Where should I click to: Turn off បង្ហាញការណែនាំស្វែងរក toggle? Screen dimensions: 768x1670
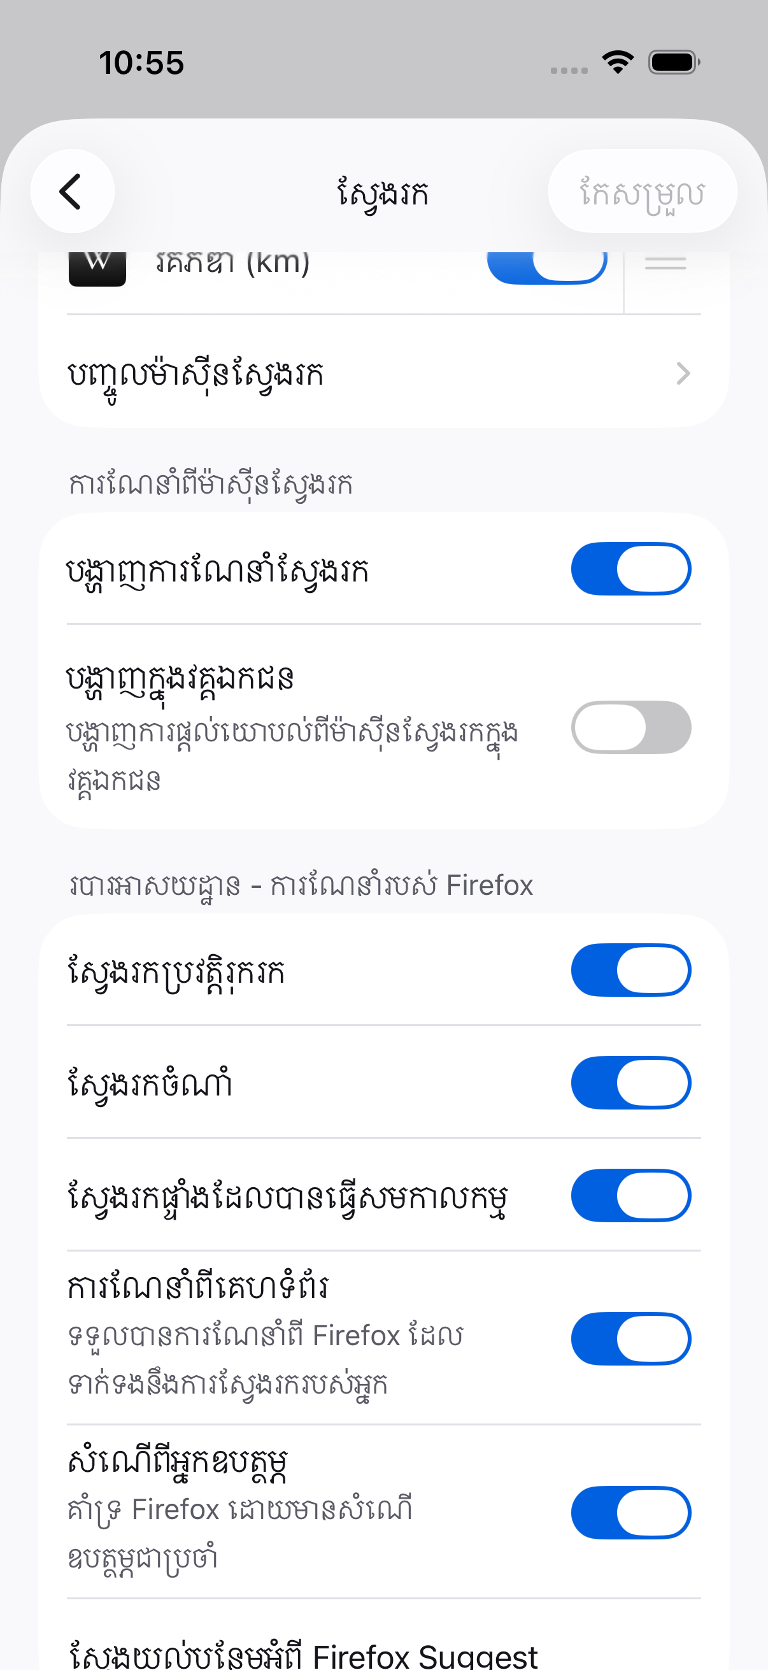[x=630, y=569]
